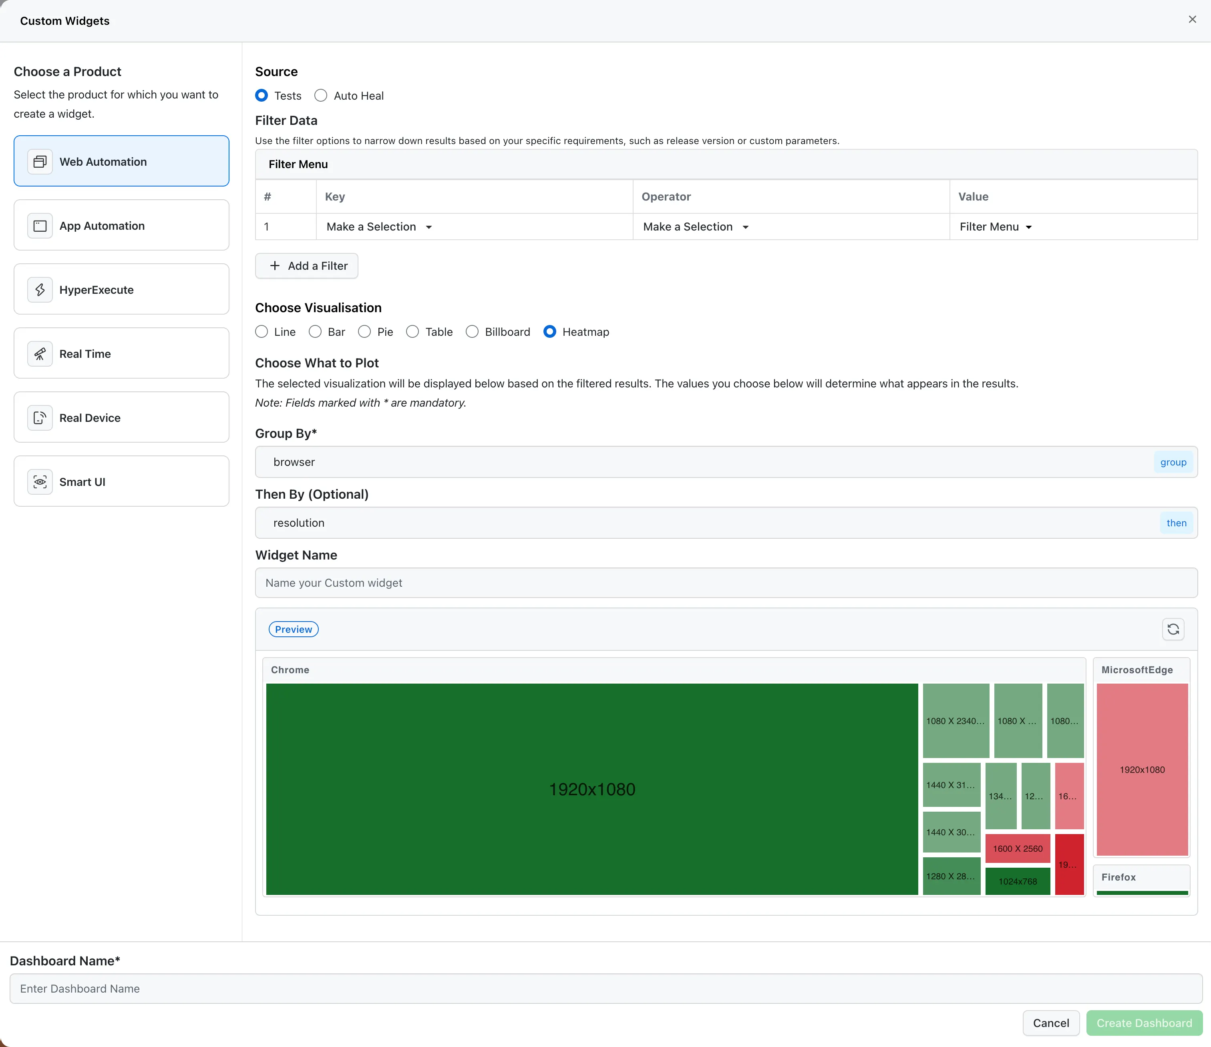
Task: Click the HyperExecute lightning icon
Action: 39,289
